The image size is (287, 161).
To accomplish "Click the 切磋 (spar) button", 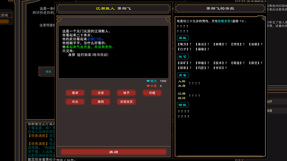I will click(152, 93).
